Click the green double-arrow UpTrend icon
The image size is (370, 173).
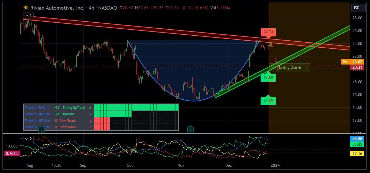(x=90, y=114)
